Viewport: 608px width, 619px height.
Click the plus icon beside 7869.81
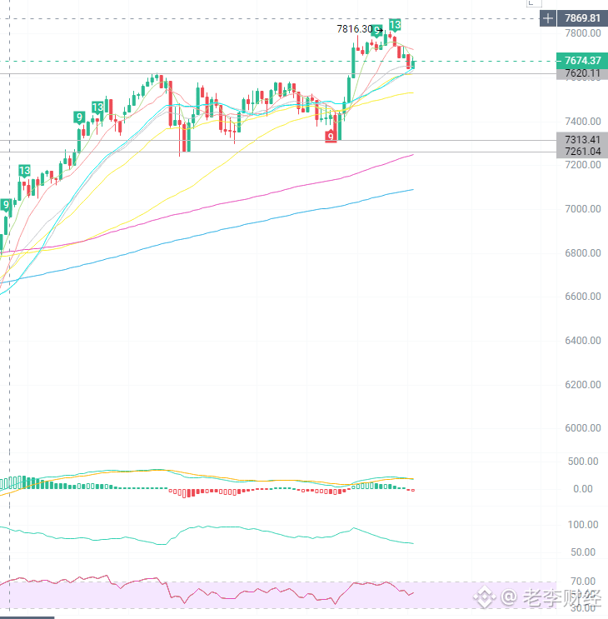(x=548, y=18)
